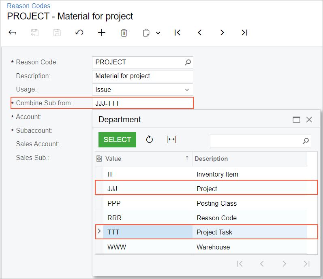323x279 pixels.
Task: Click Reason Code lookup magnifier
Action: (x=188, y=62)
